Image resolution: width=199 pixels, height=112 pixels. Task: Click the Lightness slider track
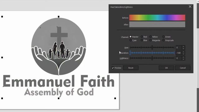(x=152, y=58)
